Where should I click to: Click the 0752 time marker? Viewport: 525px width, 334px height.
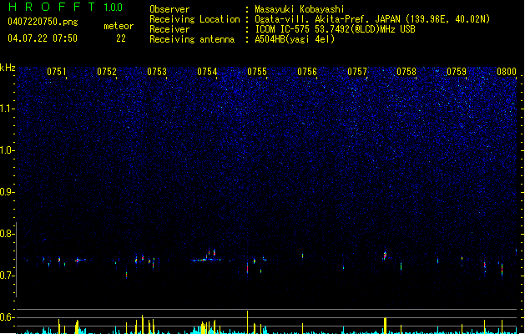107,72
